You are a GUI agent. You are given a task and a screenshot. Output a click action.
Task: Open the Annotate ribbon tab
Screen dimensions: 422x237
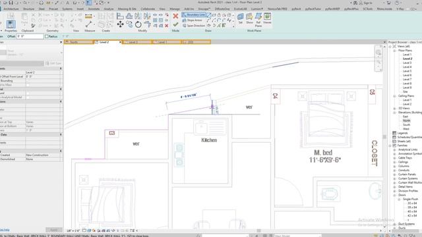click(x=94, y=9)
